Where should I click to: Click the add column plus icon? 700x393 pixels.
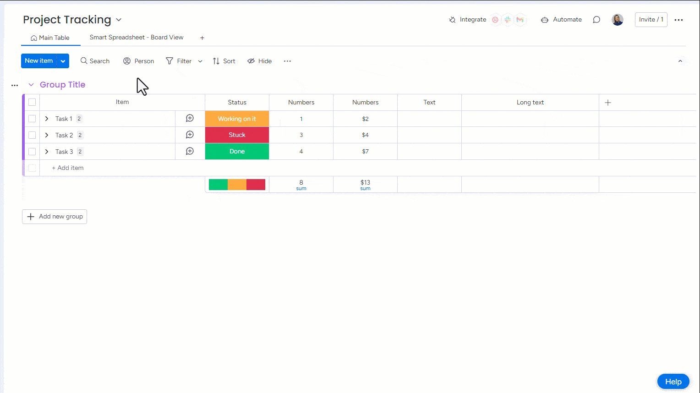(x=608, y=103)
